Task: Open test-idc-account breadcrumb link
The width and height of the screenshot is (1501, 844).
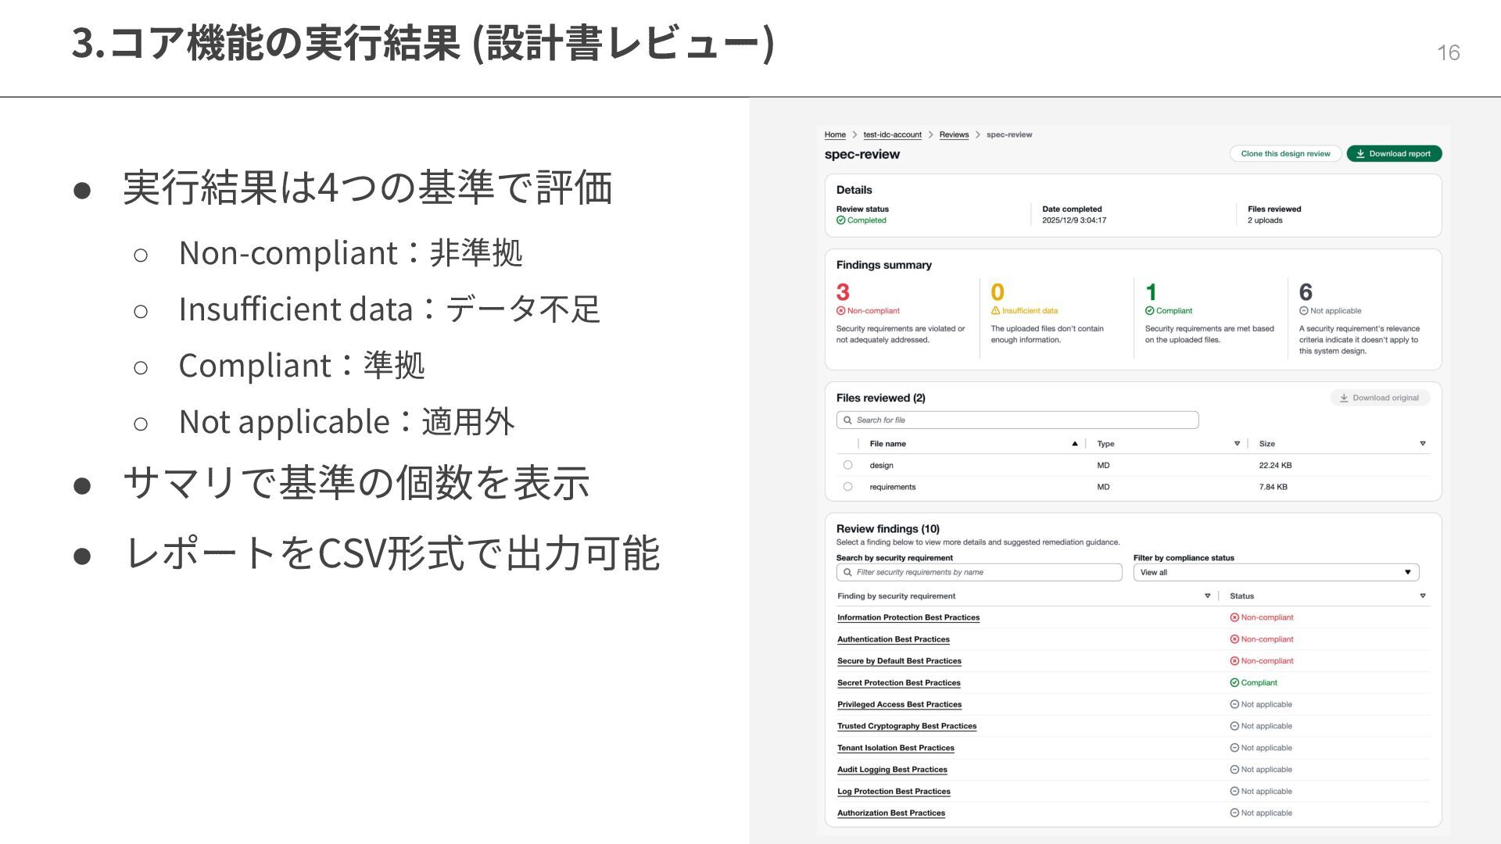Action: (x=892, y=135)
